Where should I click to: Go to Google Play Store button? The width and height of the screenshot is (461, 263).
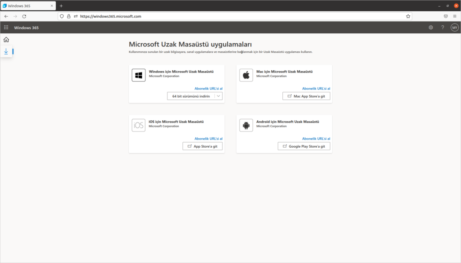[304, 146]
